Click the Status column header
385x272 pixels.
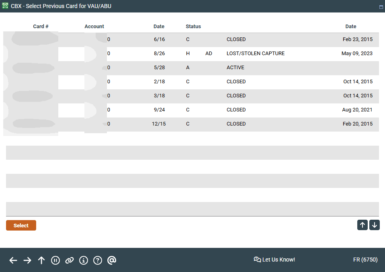193,27
